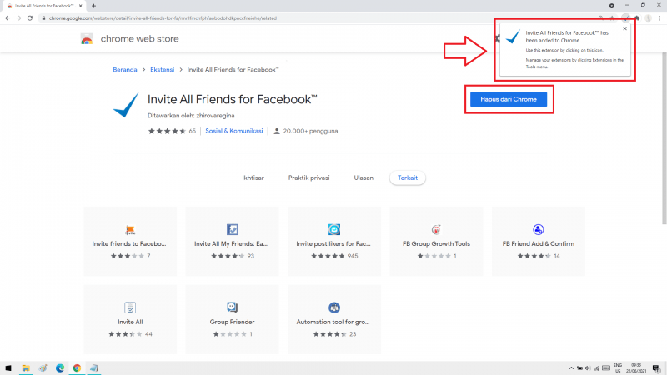The image size is (667, 375).
Task: Bookmark this page with star icon
Action: (612, 18)
